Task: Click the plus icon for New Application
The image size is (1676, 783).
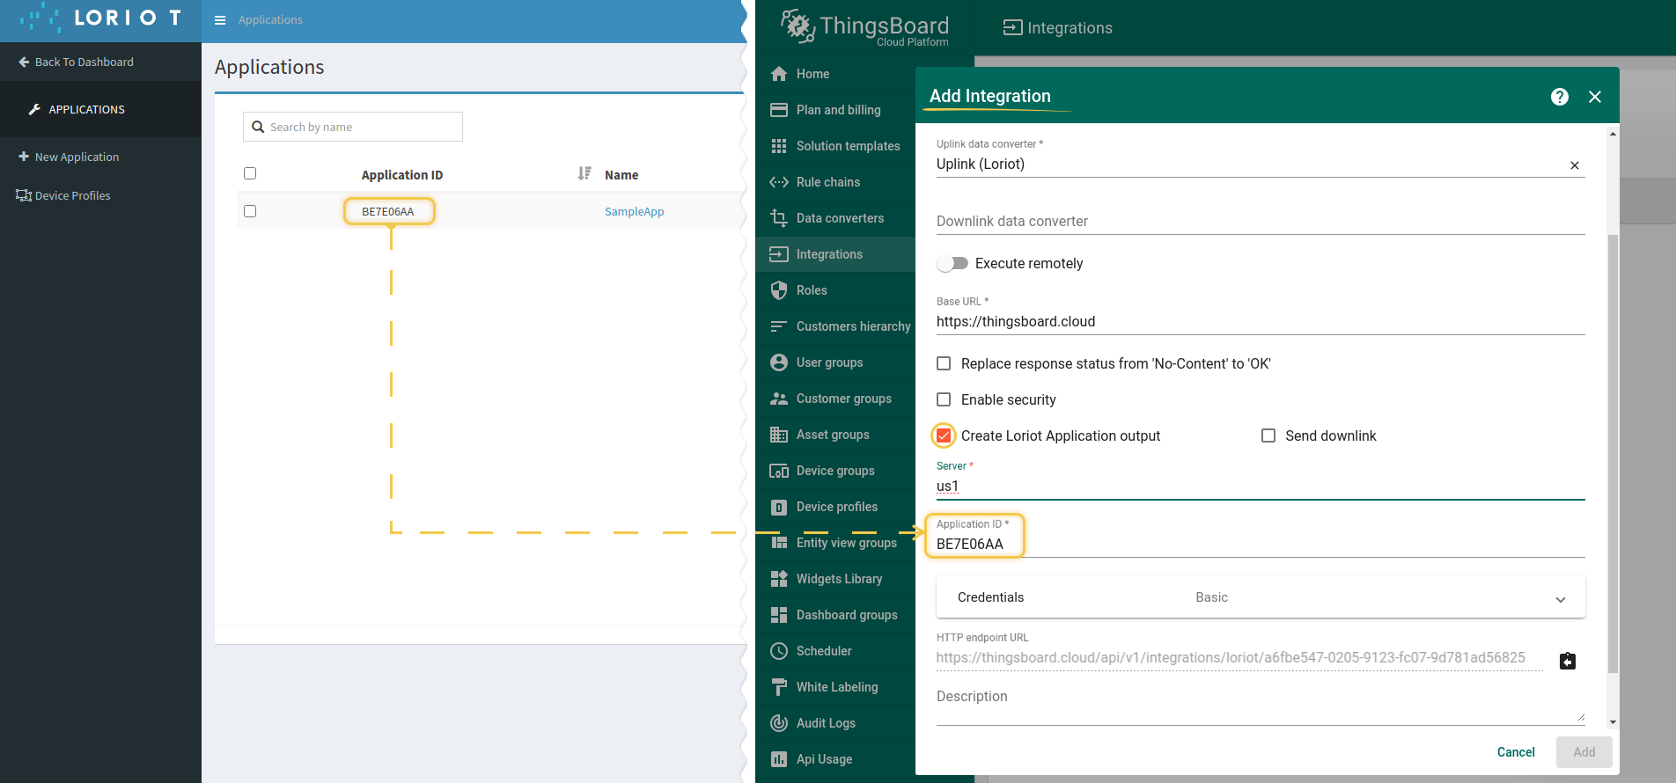Action: click(24, 157)
